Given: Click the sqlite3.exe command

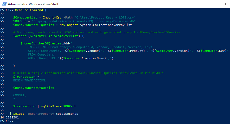Looking at the screenshot, I should [x=51, y=107].
